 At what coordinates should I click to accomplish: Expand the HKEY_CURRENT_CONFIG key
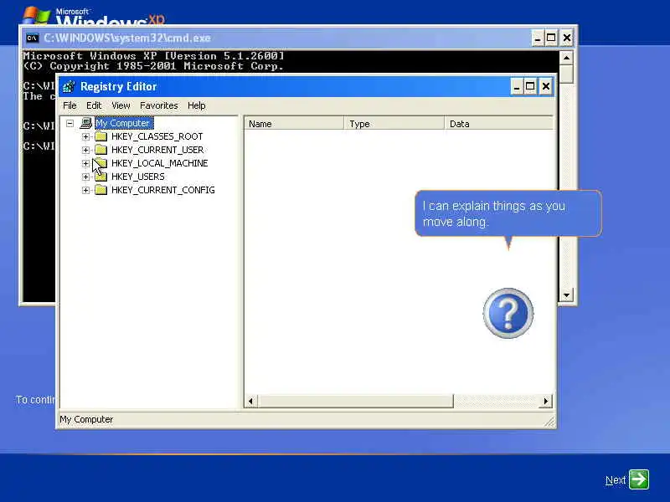(86, 191)
